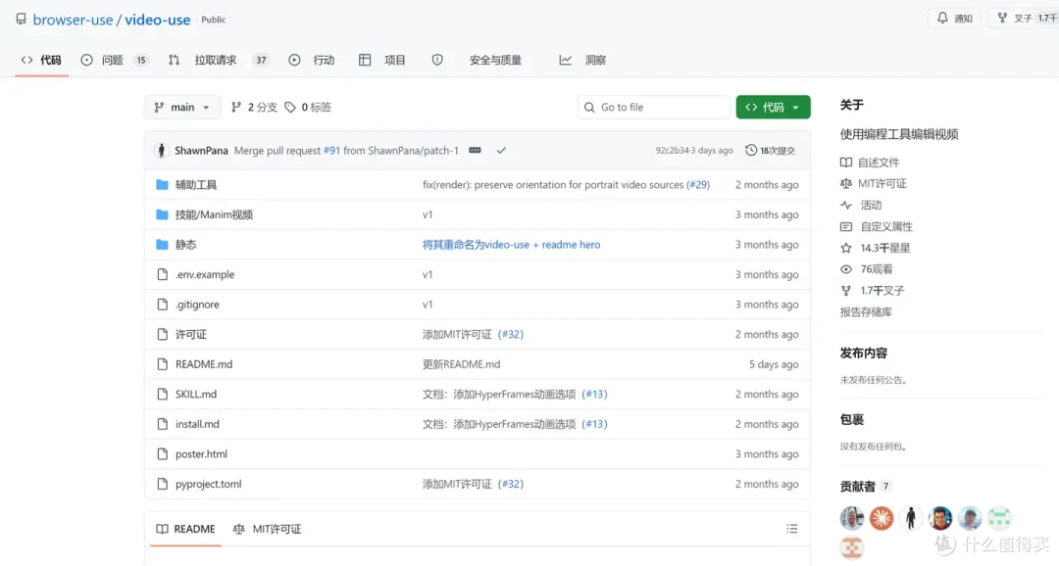The height and width of the screenshot is (566, 1059).
Task: Click file icon next to .env.example
Action: point(162,274)
